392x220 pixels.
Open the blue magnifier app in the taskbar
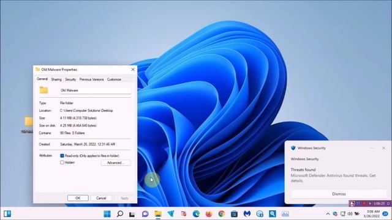tap(273, 214)
